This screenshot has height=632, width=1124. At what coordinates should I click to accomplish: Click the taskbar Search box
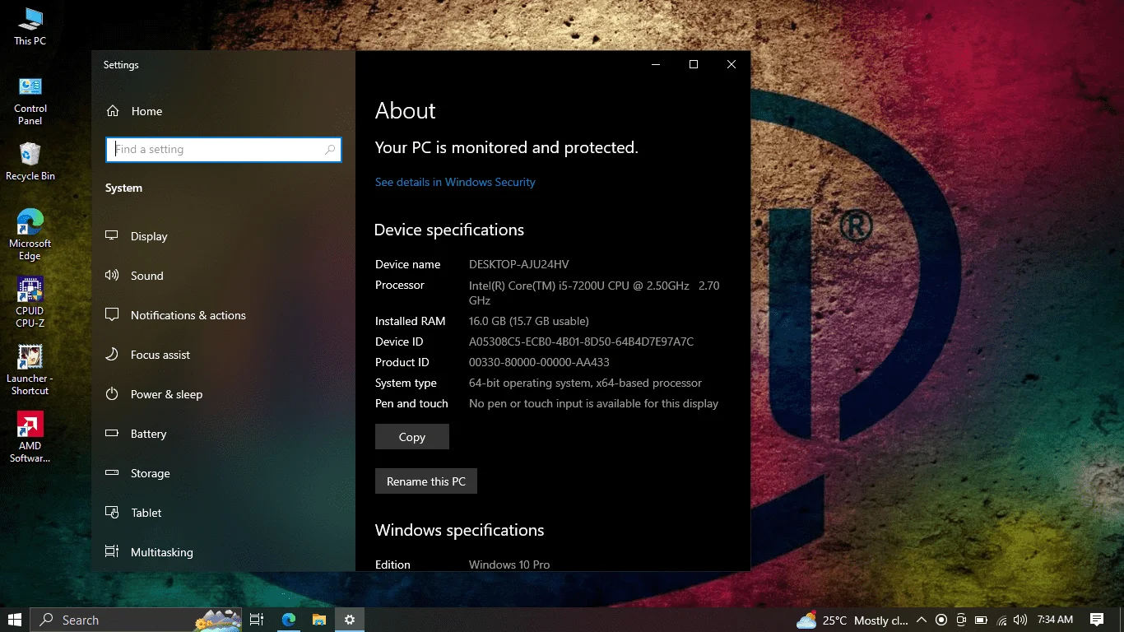coord(137,620)
